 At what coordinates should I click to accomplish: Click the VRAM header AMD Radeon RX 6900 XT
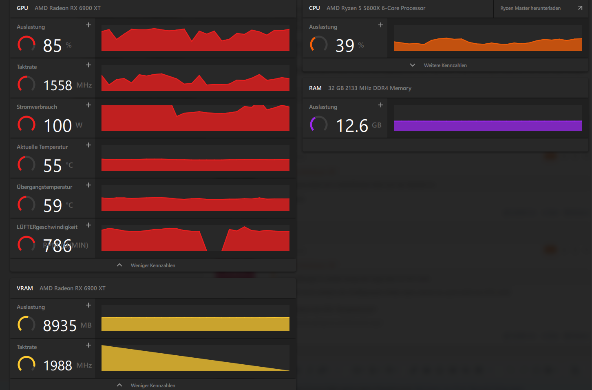(x=73, y=288)
